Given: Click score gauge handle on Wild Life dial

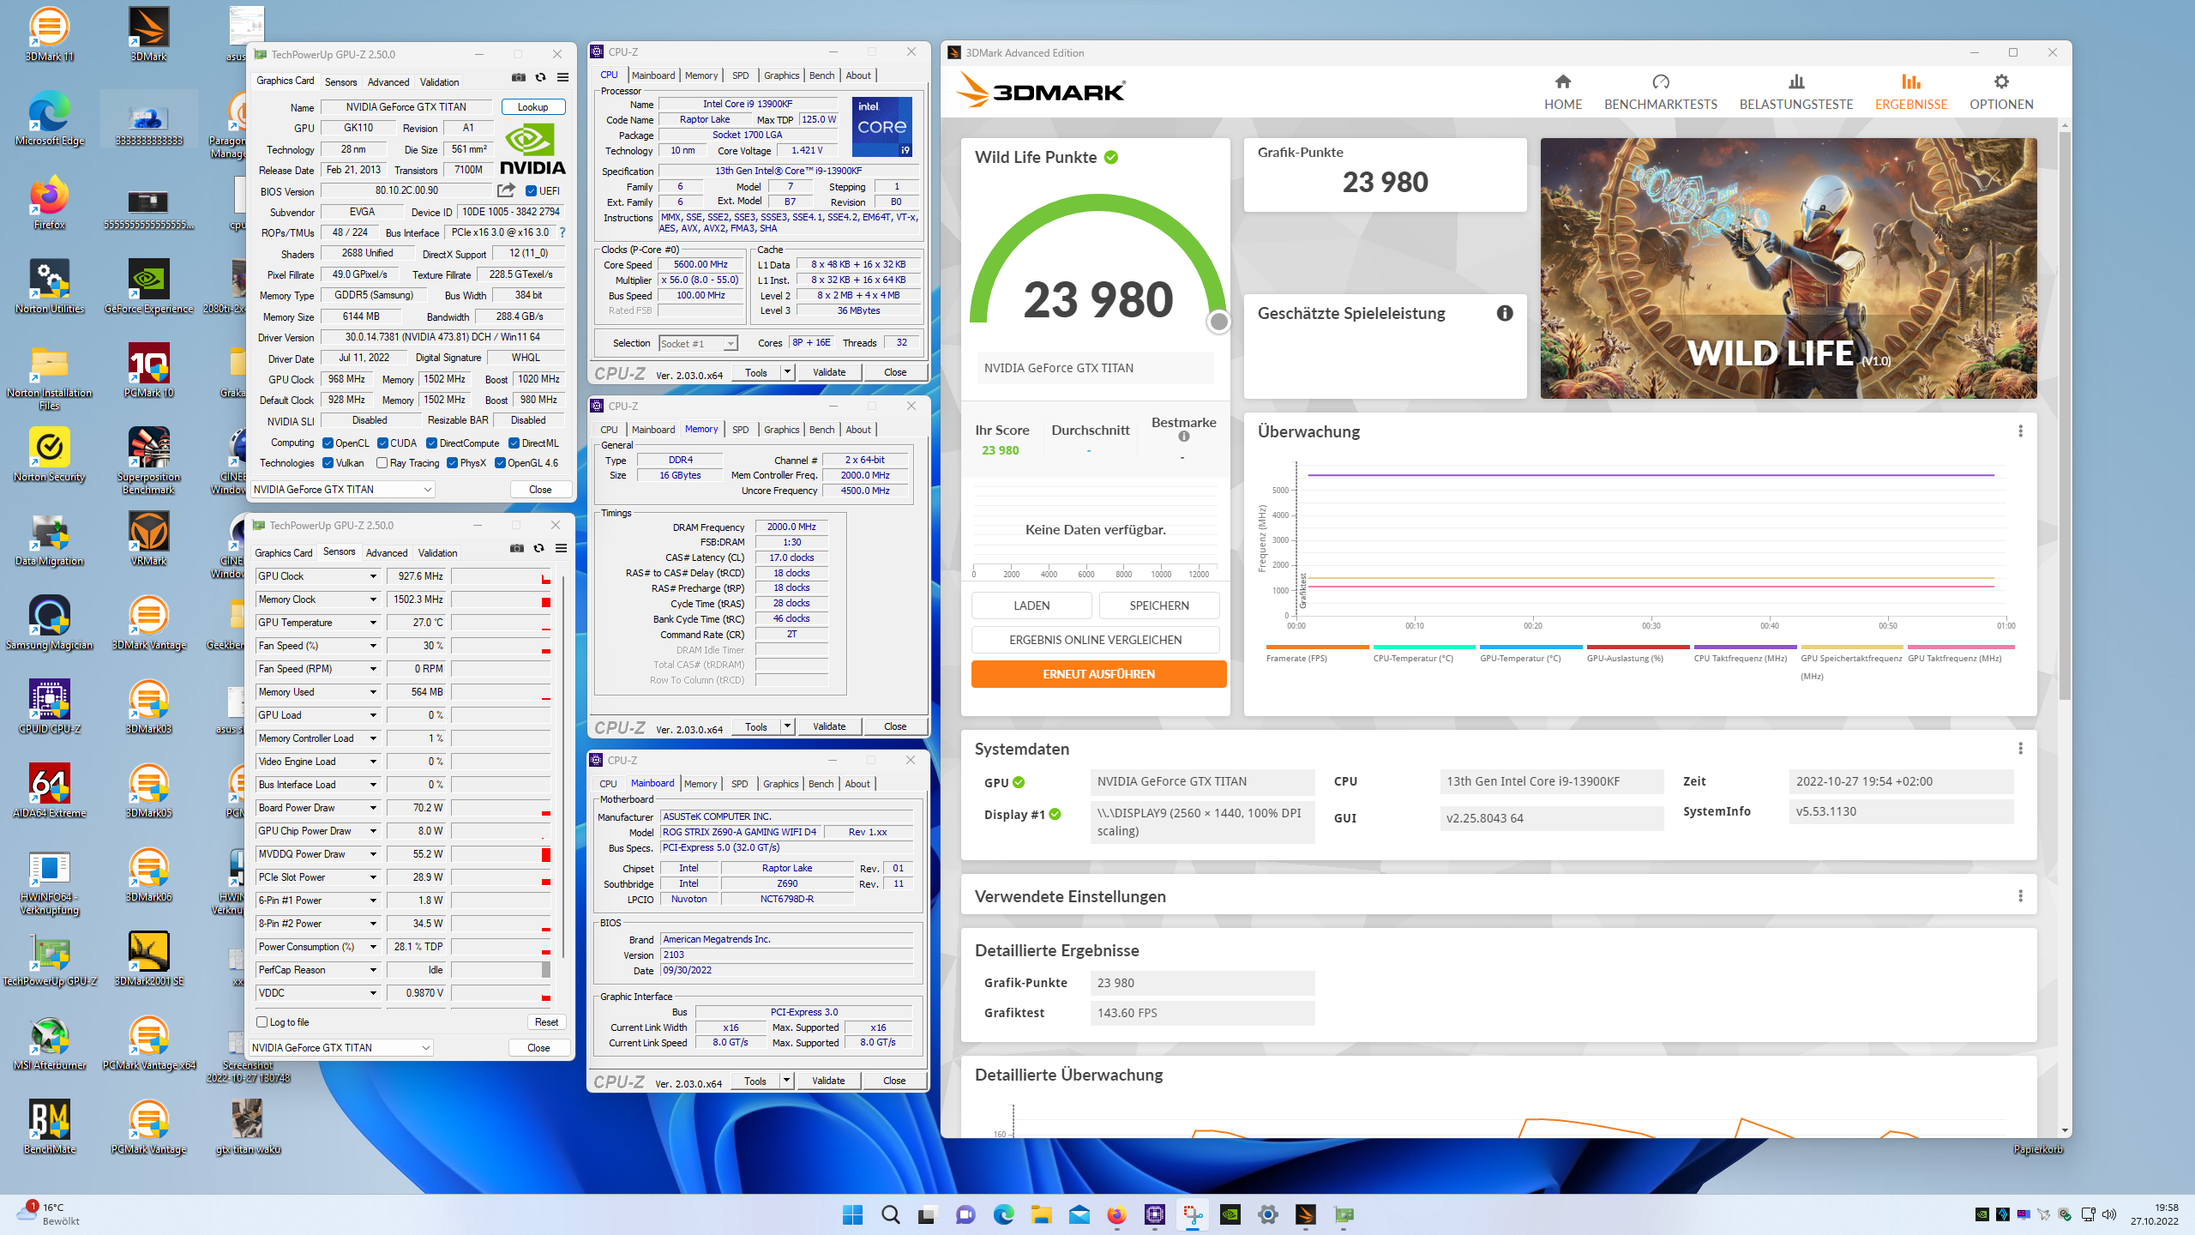Looking at the screenshot, I should (x=1218, y=322).
